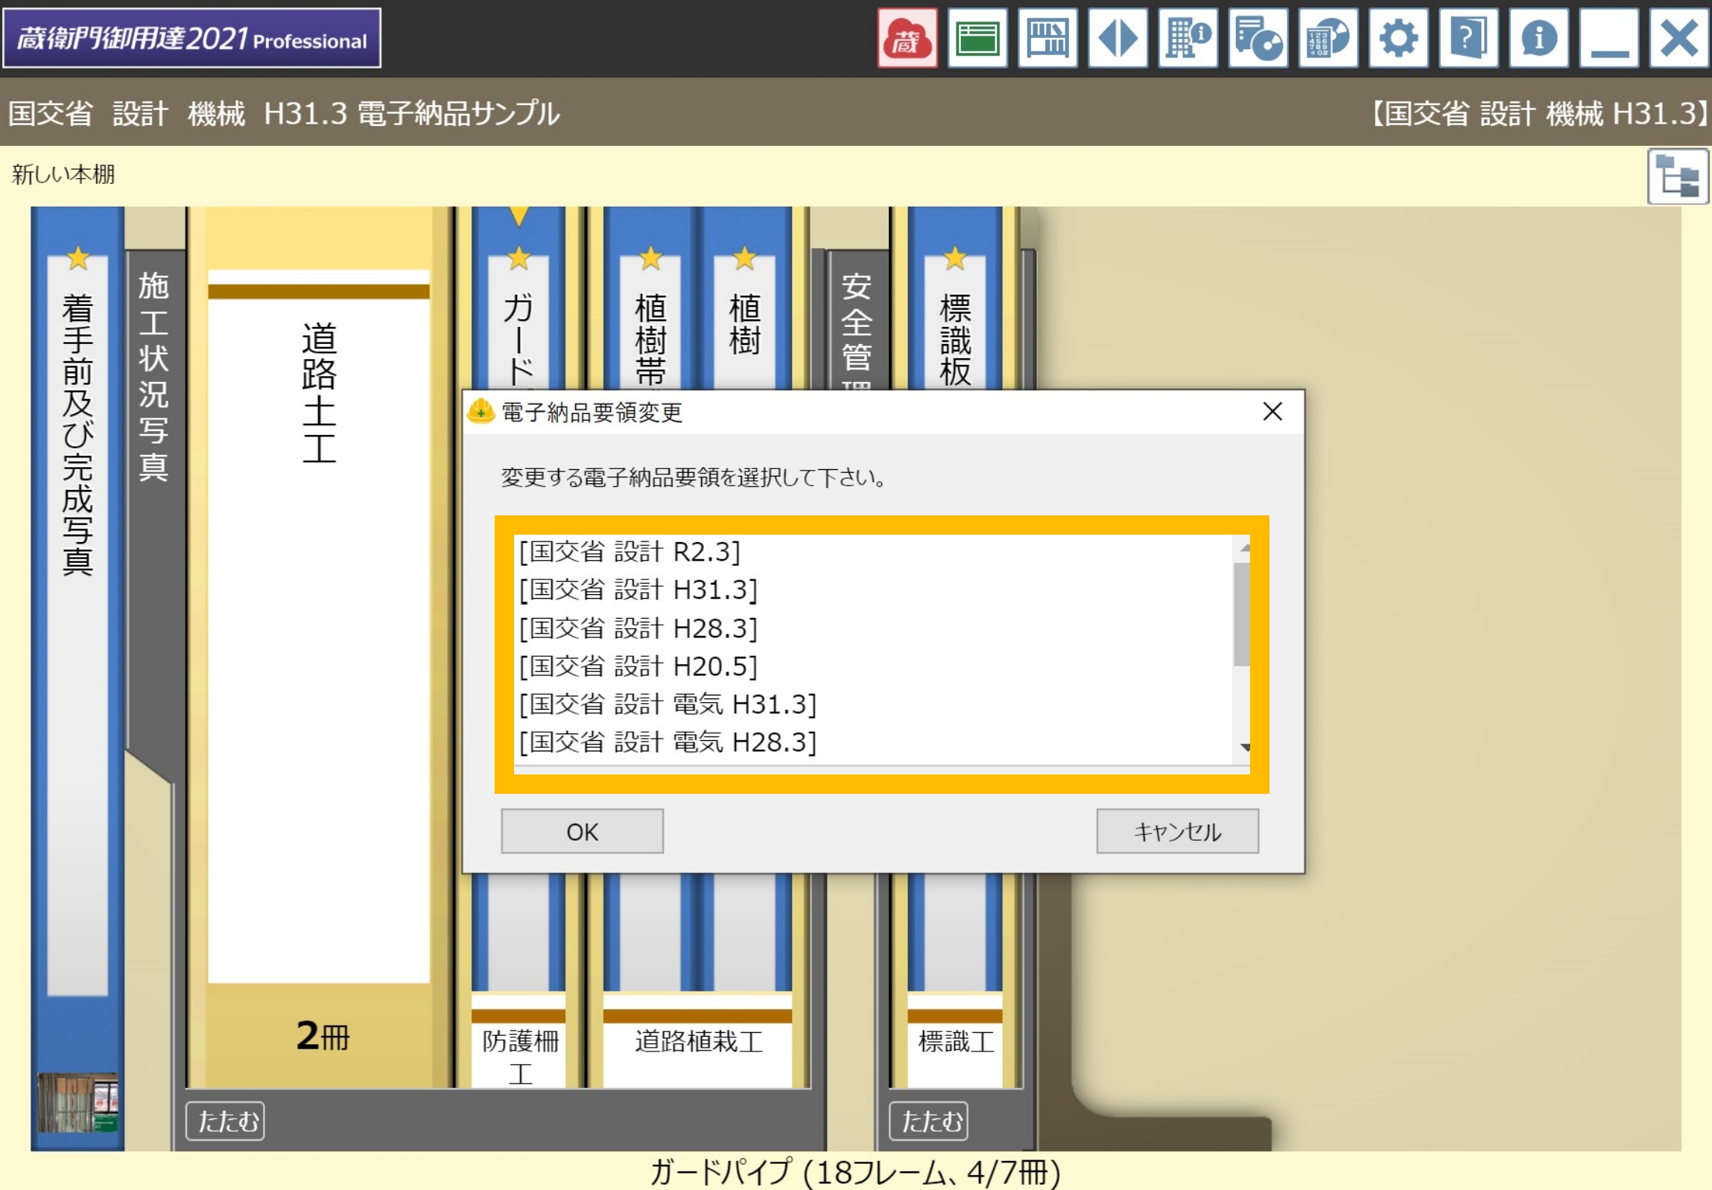This screenshot has height=1190, width=1712.
Task: Open the red 蔵 cloud icon
Action: click(x=907, y=38)
